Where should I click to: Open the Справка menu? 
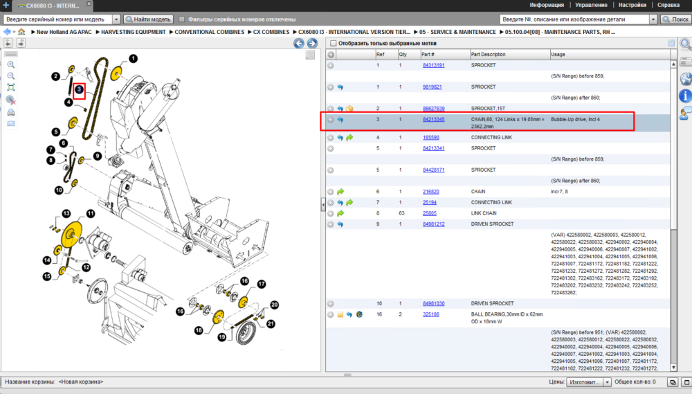click(668, 5)
